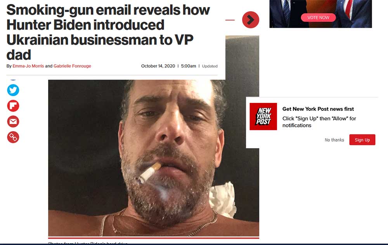Click the Updated timestamp label
The width and height of the screenshot is (388, 245).
[210, 66]
